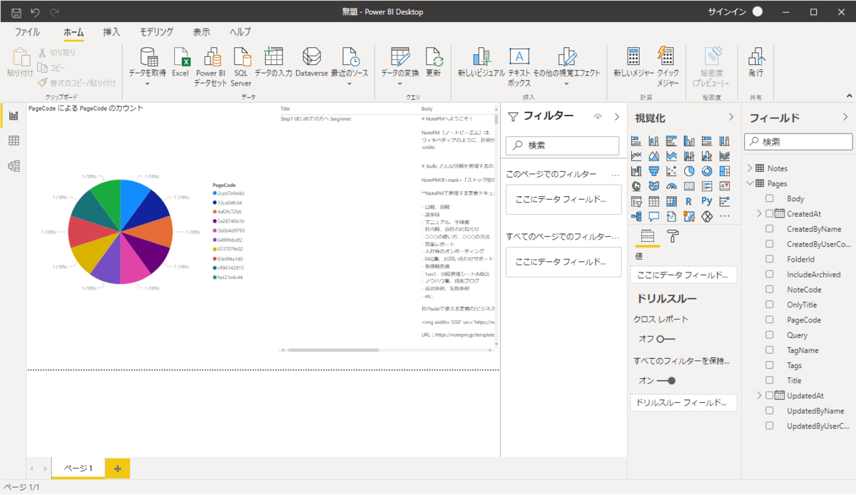The width and height of the screenshot is (856, 495).
Task: Expand the CreatedAt date field
Action: pyautogui.click(x=759, y=214)
